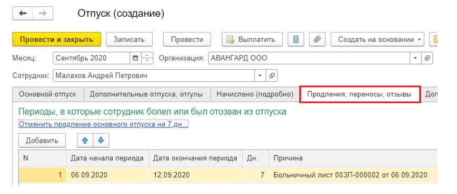Open the Начислено (подробно) tab
The height and width of the screenshot is (194, 457).
(255, 94)
